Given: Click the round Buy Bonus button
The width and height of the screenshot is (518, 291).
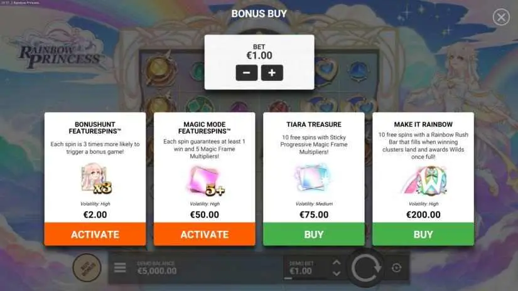Looking at the screenshot, I should pos(87,268).
